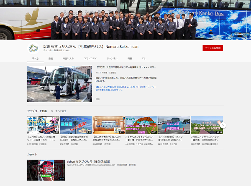Screen dimensions: 251x186
Task: Click the すべて再生 link
Action: tap(61, 111)
